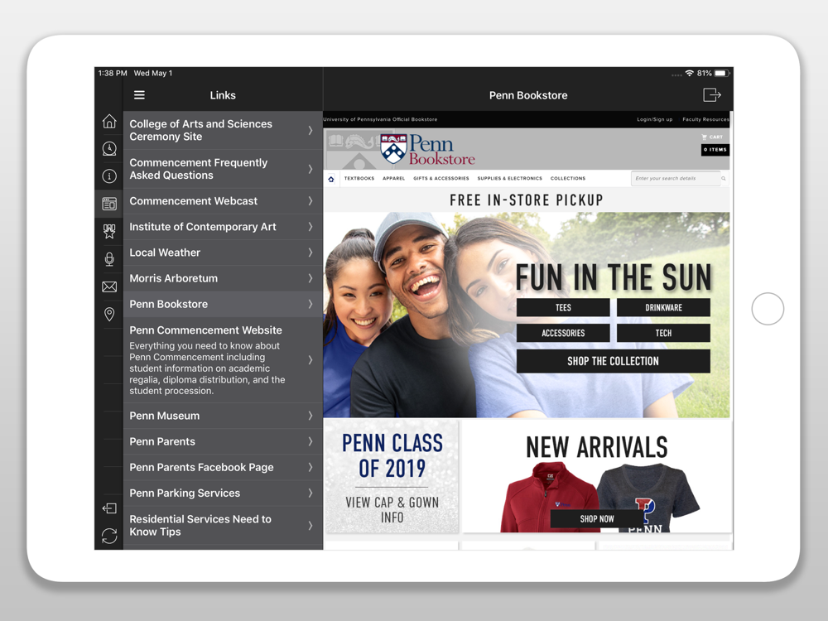828x621 pixels.
Task: Click the search magnifier icon
Action: [x=724, y=179]
